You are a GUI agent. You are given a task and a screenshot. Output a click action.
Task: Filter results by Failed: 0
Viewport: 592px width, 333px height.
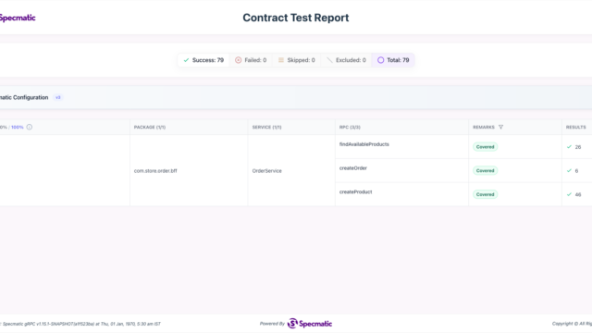coord(251,60)
